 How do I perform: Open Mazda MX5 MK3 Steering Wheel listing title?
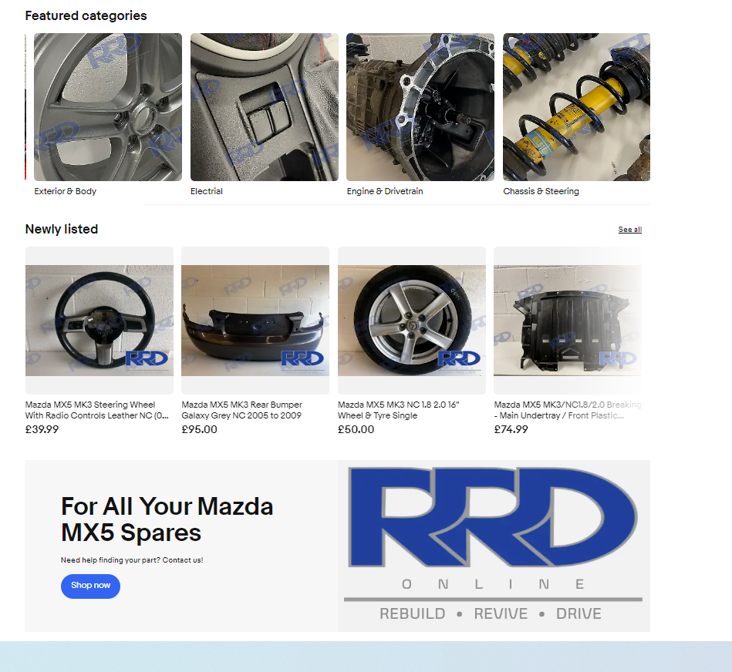point(97,410)
